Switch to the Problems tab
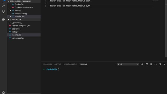The image size is (167, 94). tap(47, 64)
